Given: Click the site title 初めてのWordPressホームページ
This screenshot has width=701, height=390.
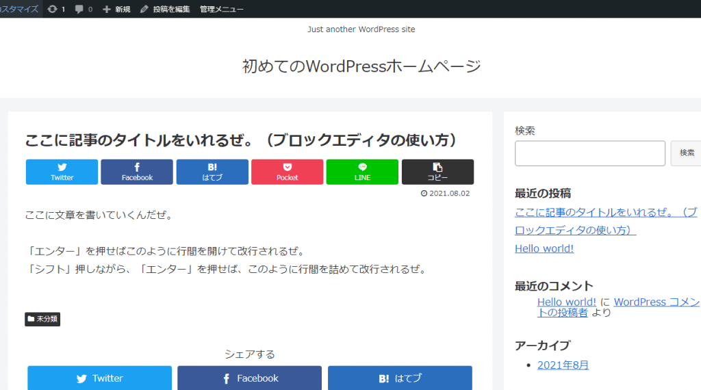Looking at the screenshot, I should (x=361, y=66).
